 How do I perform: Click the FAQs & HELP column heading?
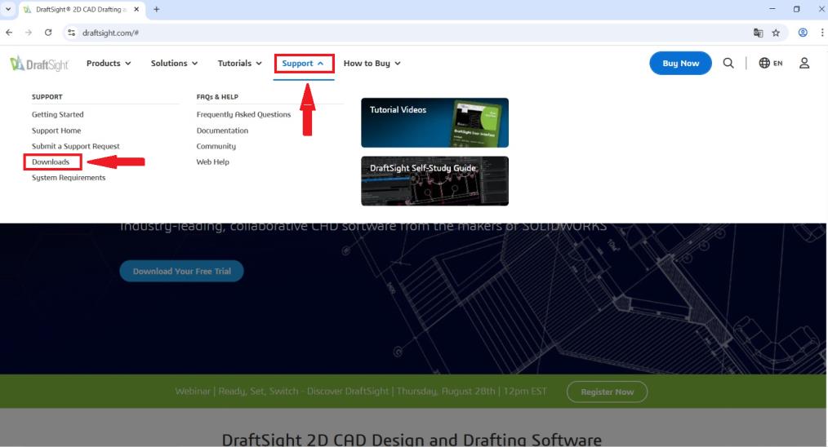[217, 97]
